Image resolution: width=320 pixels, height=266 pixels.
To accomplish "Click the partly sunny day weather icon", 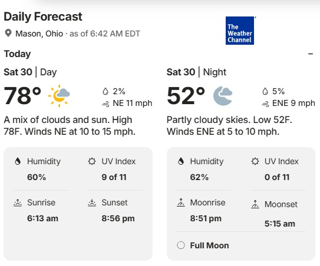I will coord(59,95).
